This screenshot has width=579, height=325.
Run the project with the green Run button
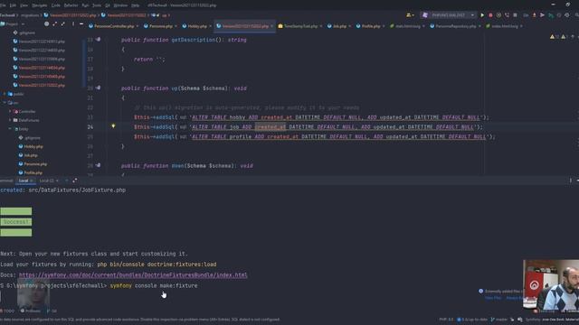[x=482, y=15]
